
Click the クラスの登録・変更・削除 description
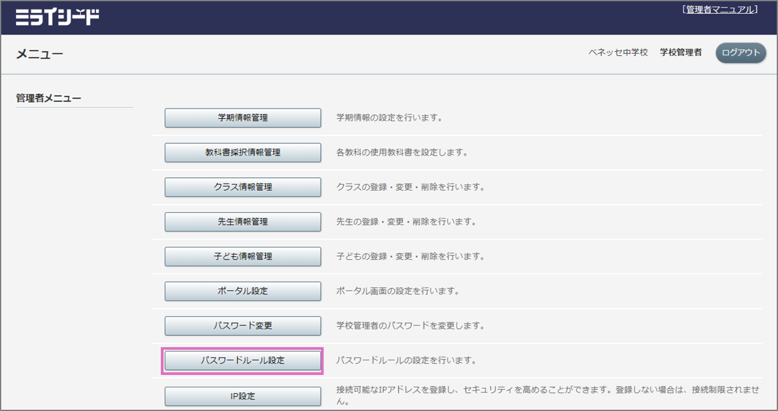410,187
